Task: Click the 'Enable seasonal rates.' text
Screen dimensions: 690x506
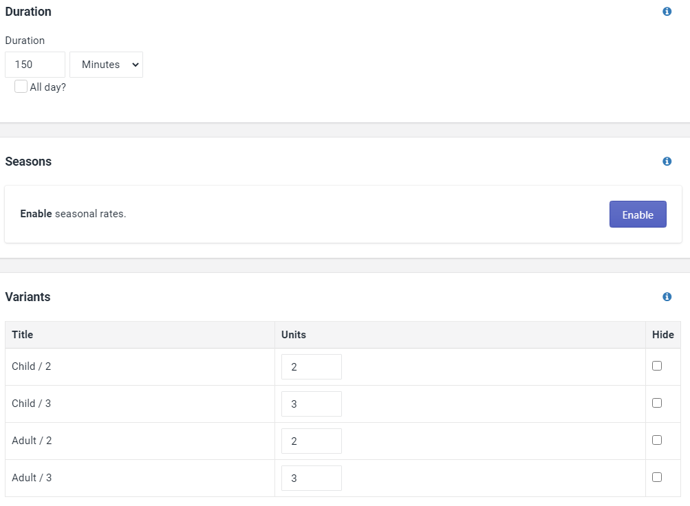Action: tap(73, 214)
